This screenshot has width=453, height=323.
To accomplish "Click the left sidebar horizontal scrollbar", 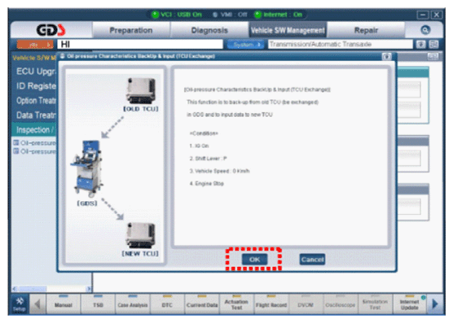I will [x=52, y=288].
